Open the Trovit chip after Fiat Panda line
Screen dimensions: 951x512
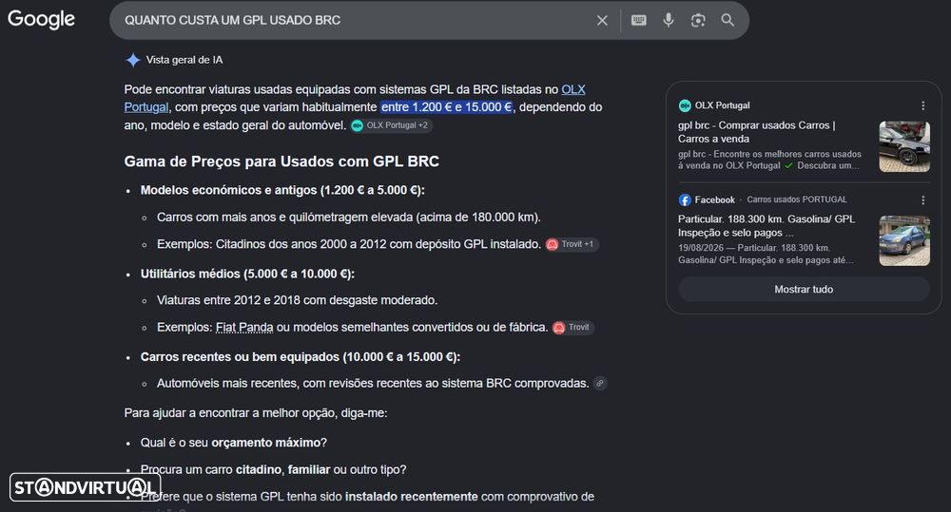click(x=573, y=327)
